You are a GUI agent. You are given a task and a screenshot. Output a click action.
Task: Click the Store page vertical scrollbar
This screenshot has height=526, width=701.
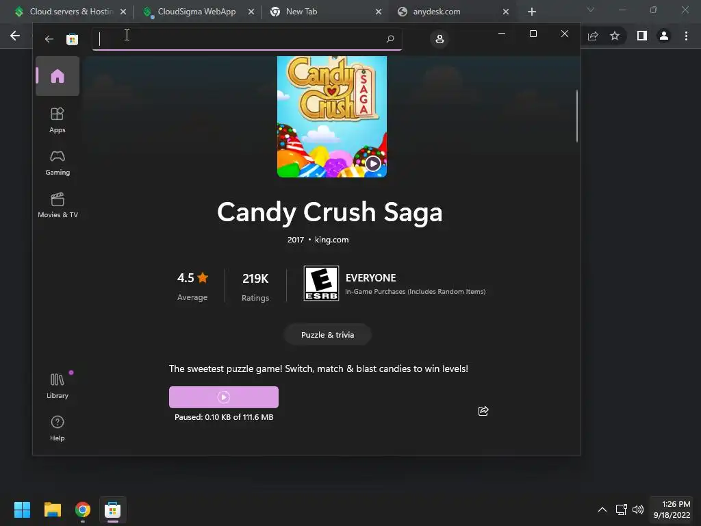click(x=576, y=116)
